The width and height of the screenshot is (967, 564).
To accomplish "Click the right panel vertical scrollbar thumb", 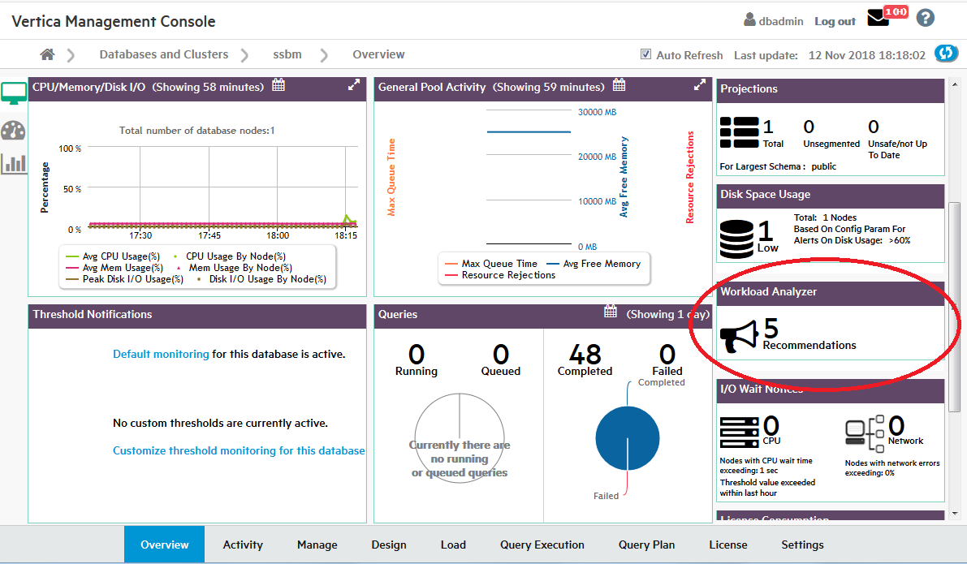I will [955, 307].
